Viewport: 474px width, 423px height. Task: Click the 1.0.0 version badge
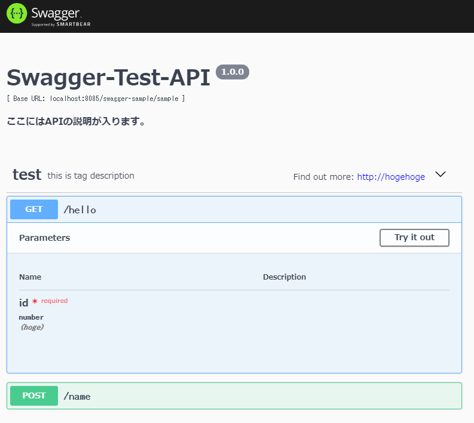[233, 72]
